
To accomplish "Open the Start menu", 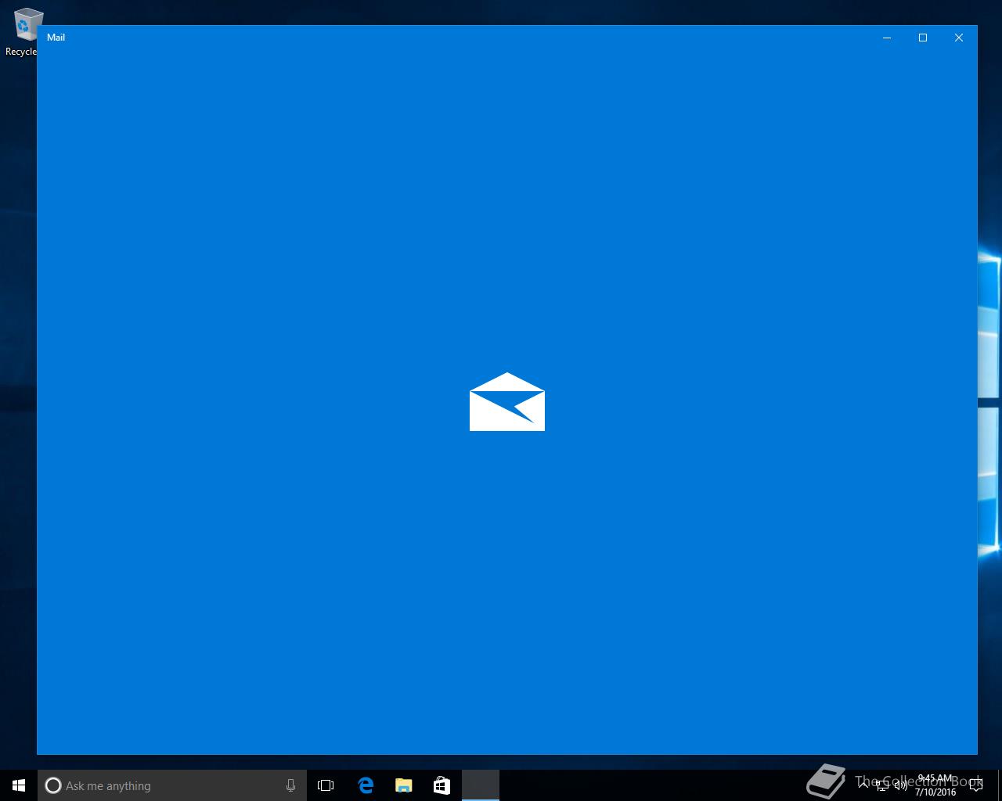I will tap(19, 785).
